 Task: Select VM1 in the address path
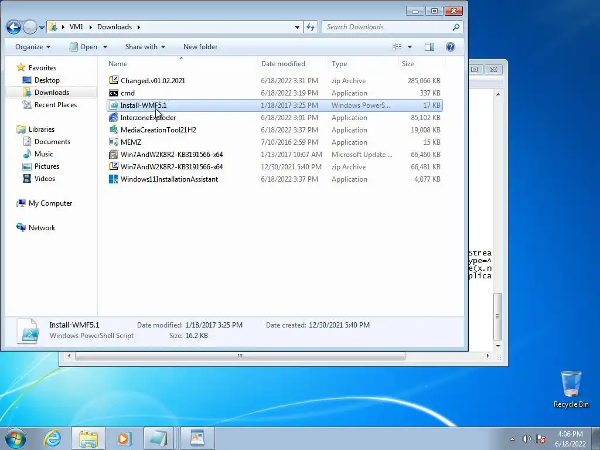76,27
